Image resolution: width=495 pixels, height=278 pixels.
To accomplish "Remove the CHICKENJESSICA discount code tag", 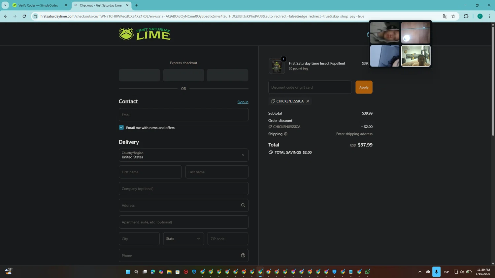I will click(x=308, y=101).
